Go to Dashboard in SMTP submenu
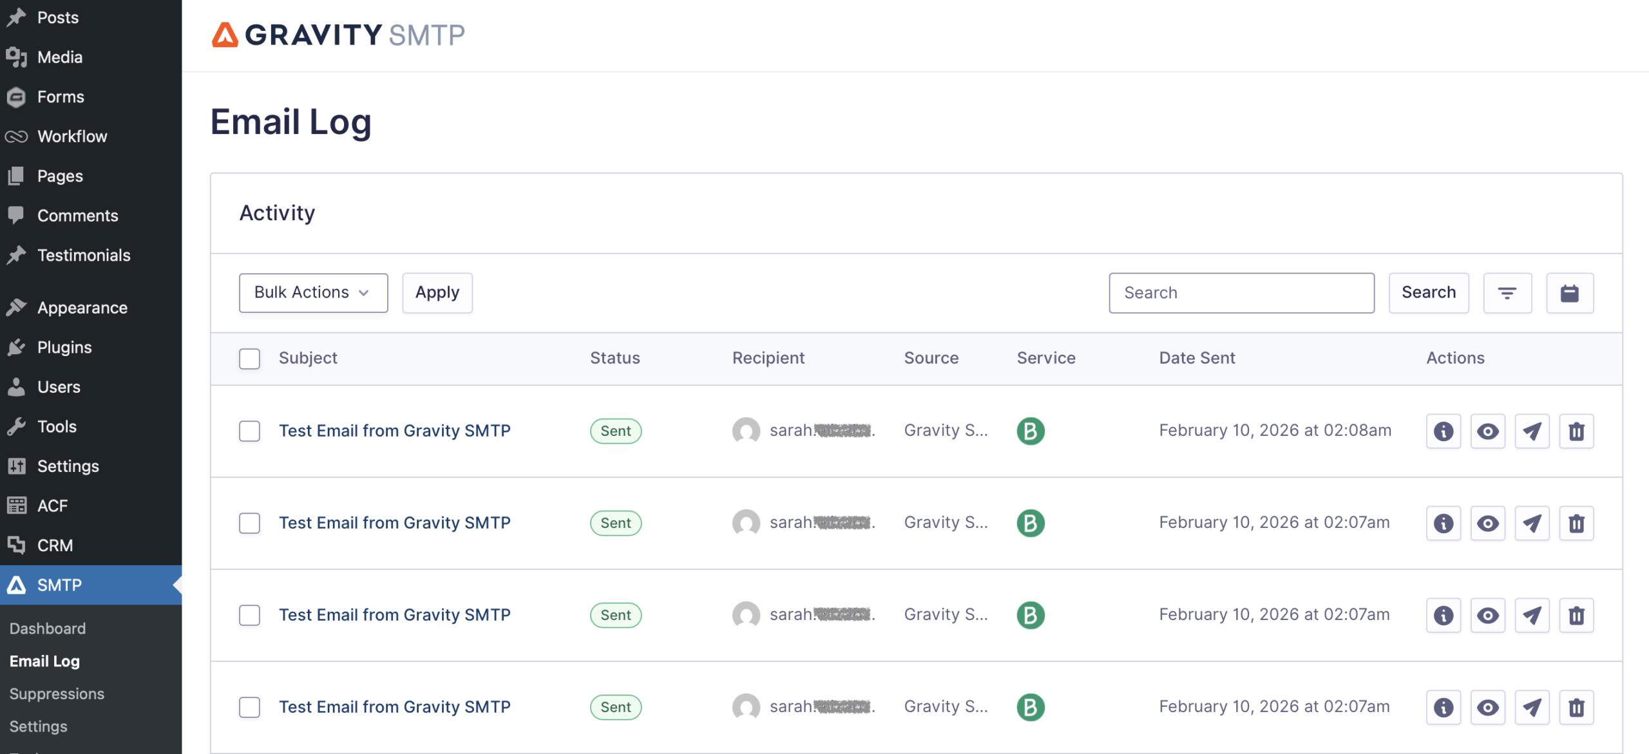Viewport: 1649px width, 754px height. tap(48, 628)
